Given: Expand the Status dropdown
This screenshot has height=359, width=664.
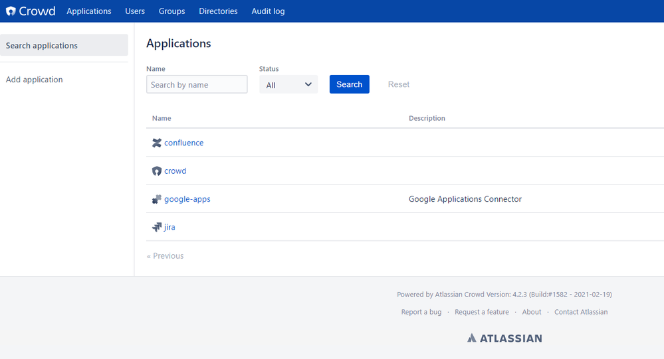Looking at the screenshot, I should click(288, 84).
